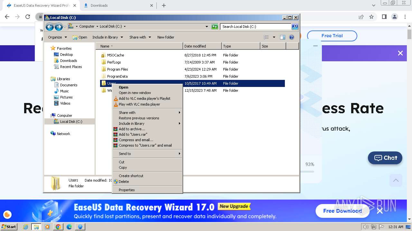Select the PerfLogs folder icon
This screenshot has height=231, width=412.
pyautogui.click(x=103, y=62)
